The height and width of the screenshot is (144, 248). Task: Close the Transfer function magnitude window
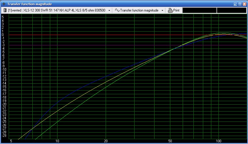click(244, 4)
